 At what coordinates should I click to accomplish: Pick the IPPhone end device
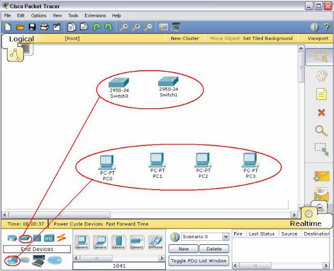pyautogui.click(x=155, y=242)
